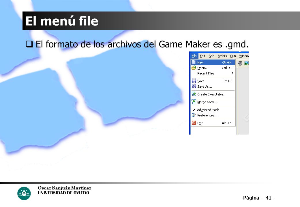Choose New from the File menu
Image resolution: width=300 pixels, height=207 pixels.
pyautogui.click(x=213, y=62)
